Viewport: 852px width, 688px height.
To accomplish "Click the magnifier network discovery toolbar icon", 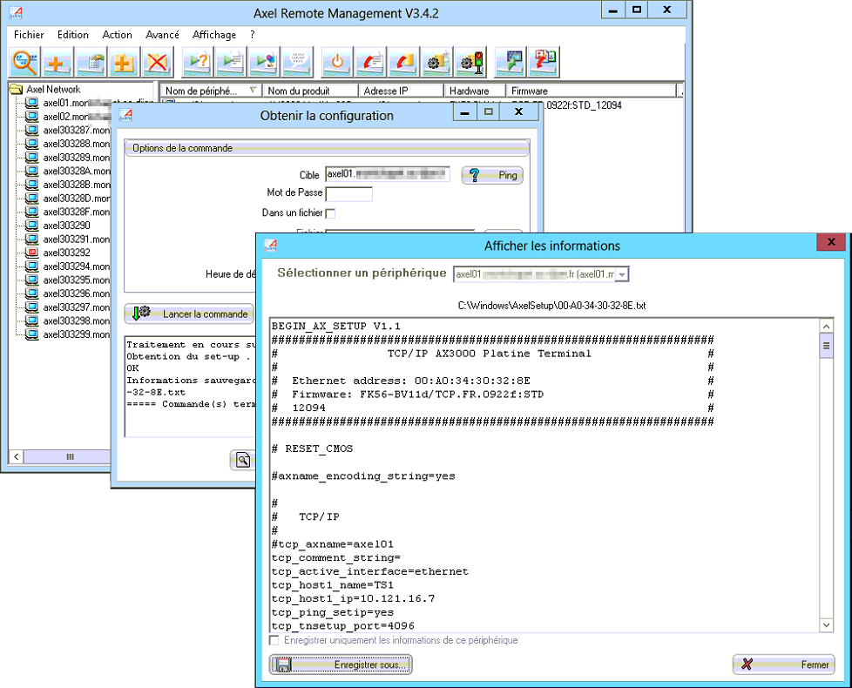I will [25, 62].
